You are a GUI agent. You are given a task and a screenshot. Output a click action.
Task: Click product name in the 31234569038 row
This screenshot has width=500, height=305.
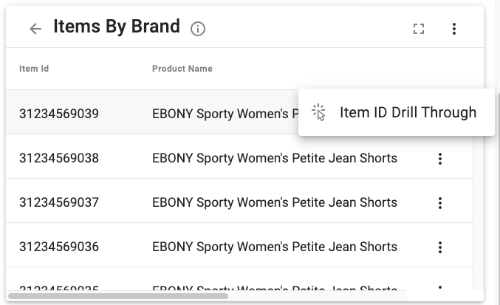coord(275,158)
